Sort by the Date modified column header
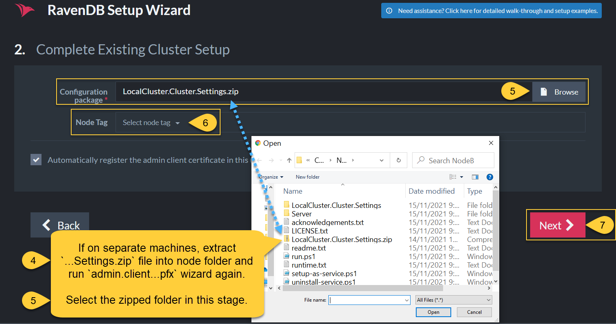Viewport: 616px width, 324px height. [x=431, y=191]
